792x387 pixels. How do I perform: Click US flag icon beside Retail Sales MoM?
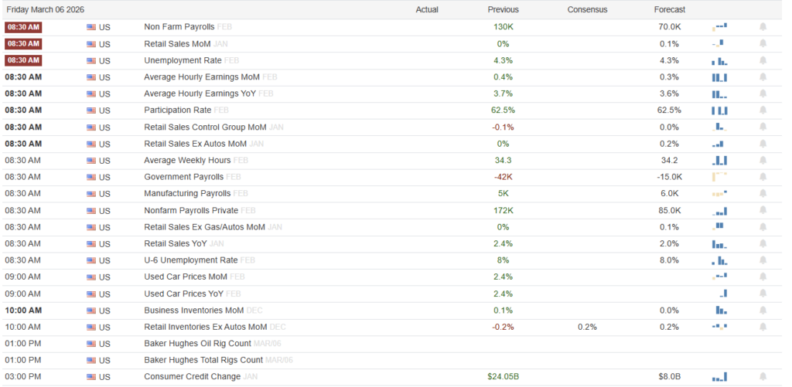[91, 44]
